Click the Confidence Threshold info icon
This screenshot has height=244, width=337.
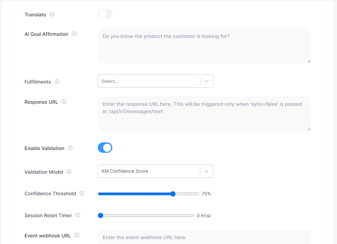coord(82,193)
